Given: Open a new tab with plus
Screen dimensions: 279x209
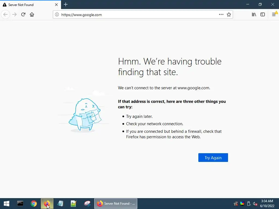Looking at the screenshot, I should point(66,4).
